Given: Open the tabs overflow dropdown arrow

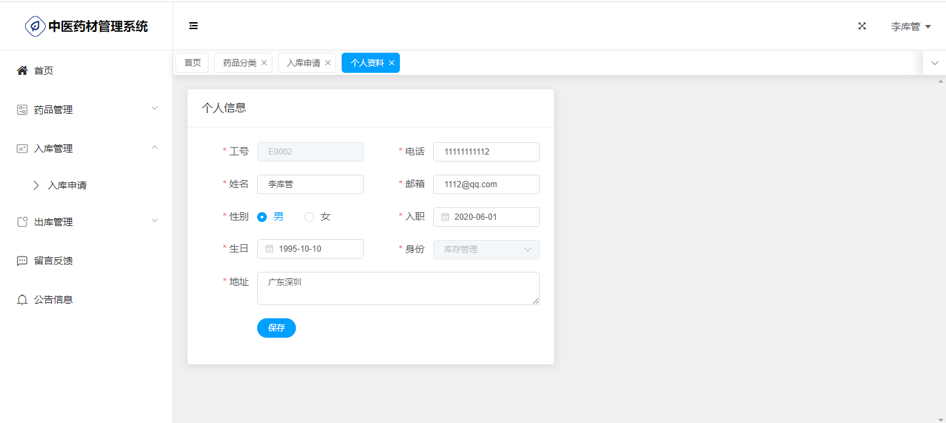Looking at the screenshot, I should [934, 63].
